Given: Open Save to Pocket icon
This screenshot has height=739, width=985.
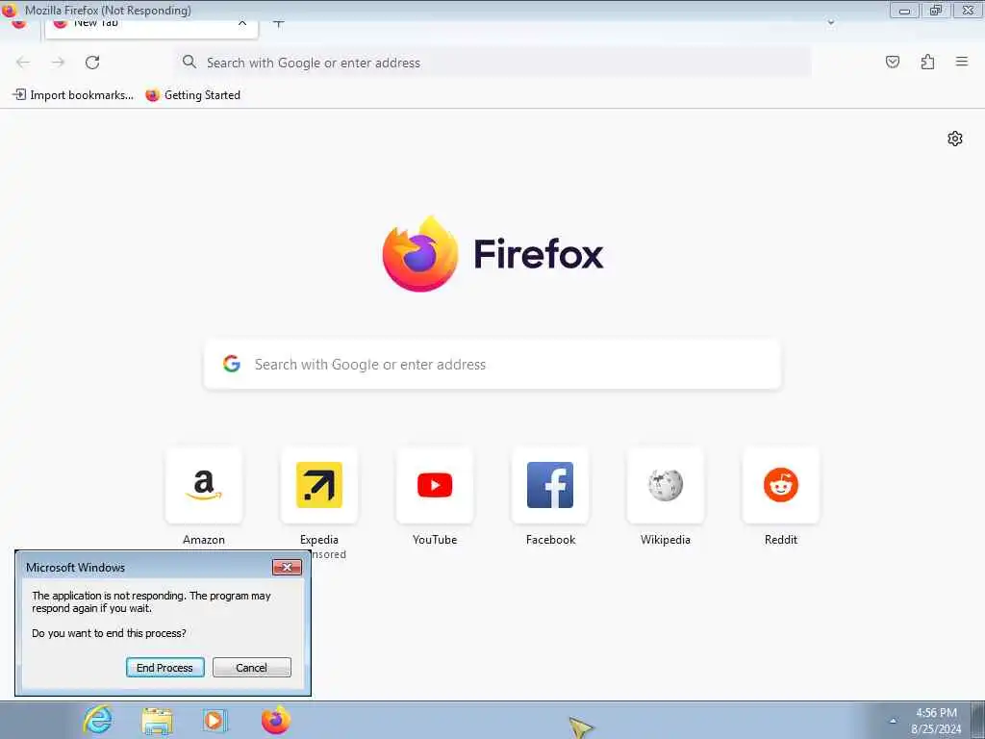Looking at the screenshot, I should coord(892,62).
